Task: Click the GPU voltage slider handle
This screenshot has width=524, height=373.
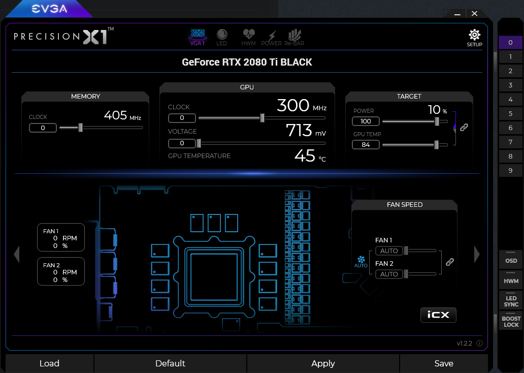Action: tap(199, 143)
